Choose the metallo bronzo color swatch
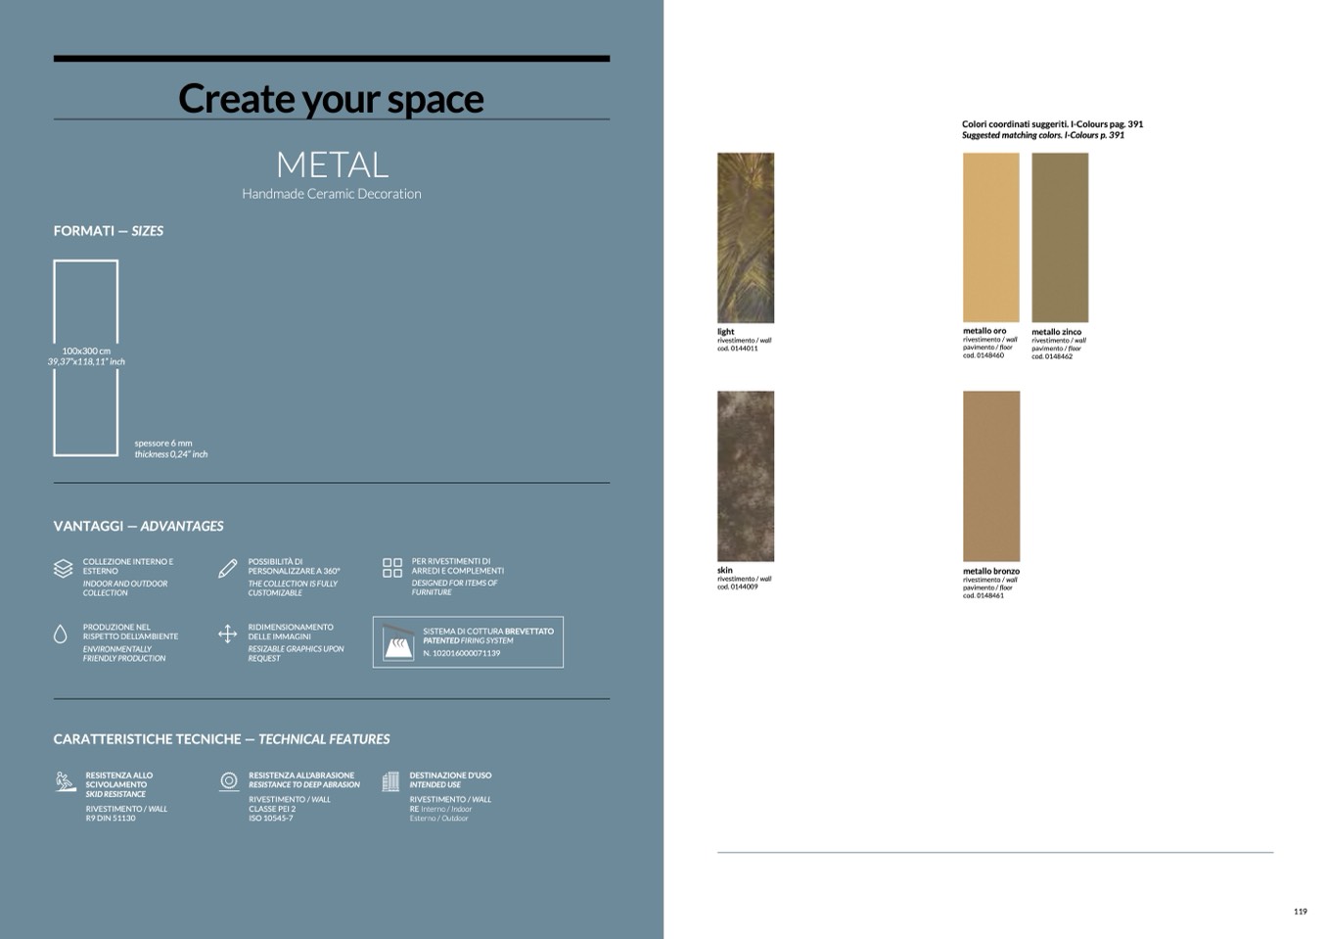 (990, 476)
